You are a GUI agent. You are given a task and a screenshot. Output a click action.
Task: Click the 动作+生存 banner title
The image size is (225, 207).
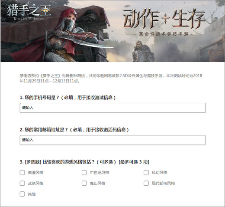[x=164, y=18]
